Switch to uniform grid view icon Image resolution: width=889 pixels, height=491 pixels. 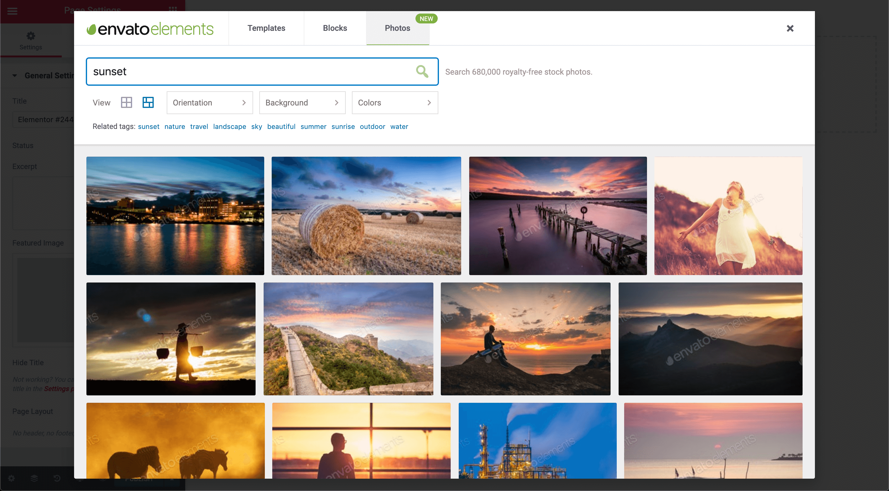pyautogui.click(x=126, y=102)
